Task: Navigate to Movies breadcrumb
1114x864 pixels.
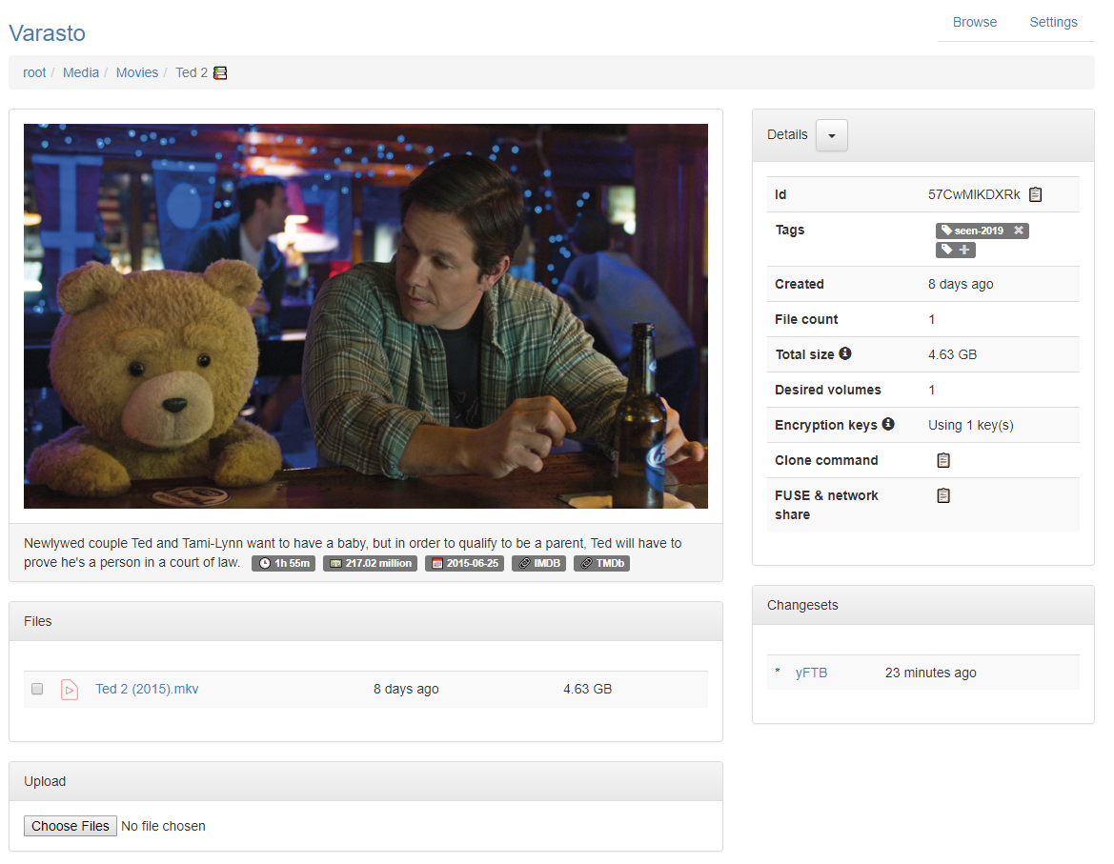Action: [137, 72]
